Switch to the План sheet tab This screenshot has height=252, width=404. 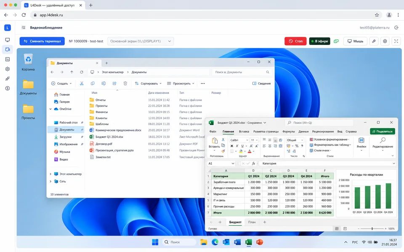point(252,222)
